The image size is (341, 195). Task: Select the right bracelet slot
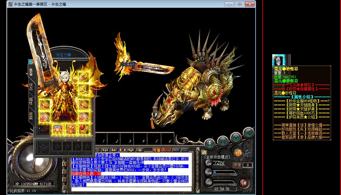coord(84,105)
